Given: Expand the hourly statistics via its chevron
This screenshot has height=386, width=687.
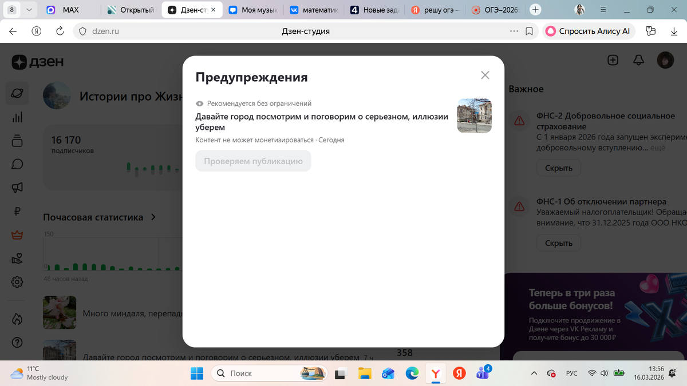Looking at the screenshot, I should coord(153,217).
